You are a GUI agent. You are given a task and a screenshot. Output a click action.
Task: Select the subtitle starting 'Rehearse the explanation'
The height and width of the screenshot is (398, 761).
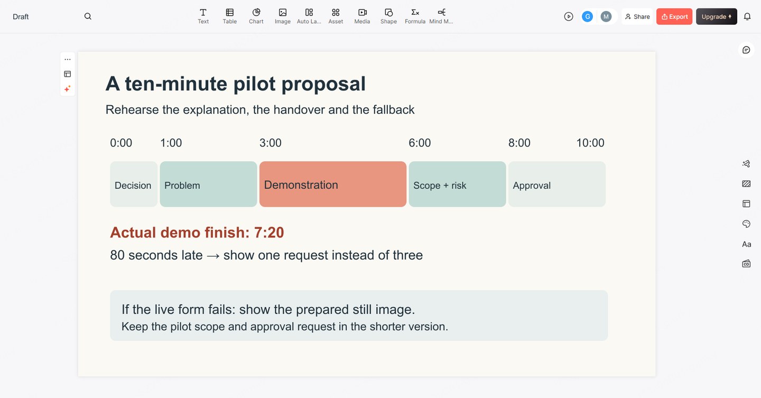pos(260,109)
